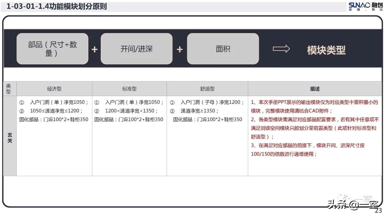Expand the 描述 column header
Screen dimensions: 385x216
[315, 88]
